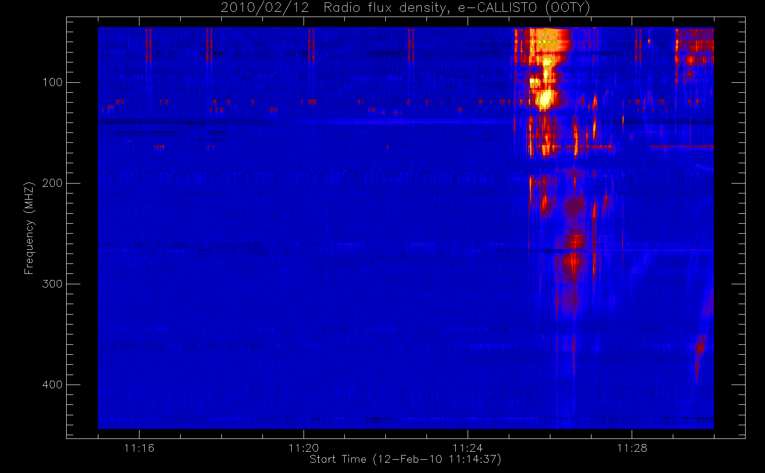Click the 400 frequency tick label
Screen dimensions: 765x473
click(x=52, y=385)
